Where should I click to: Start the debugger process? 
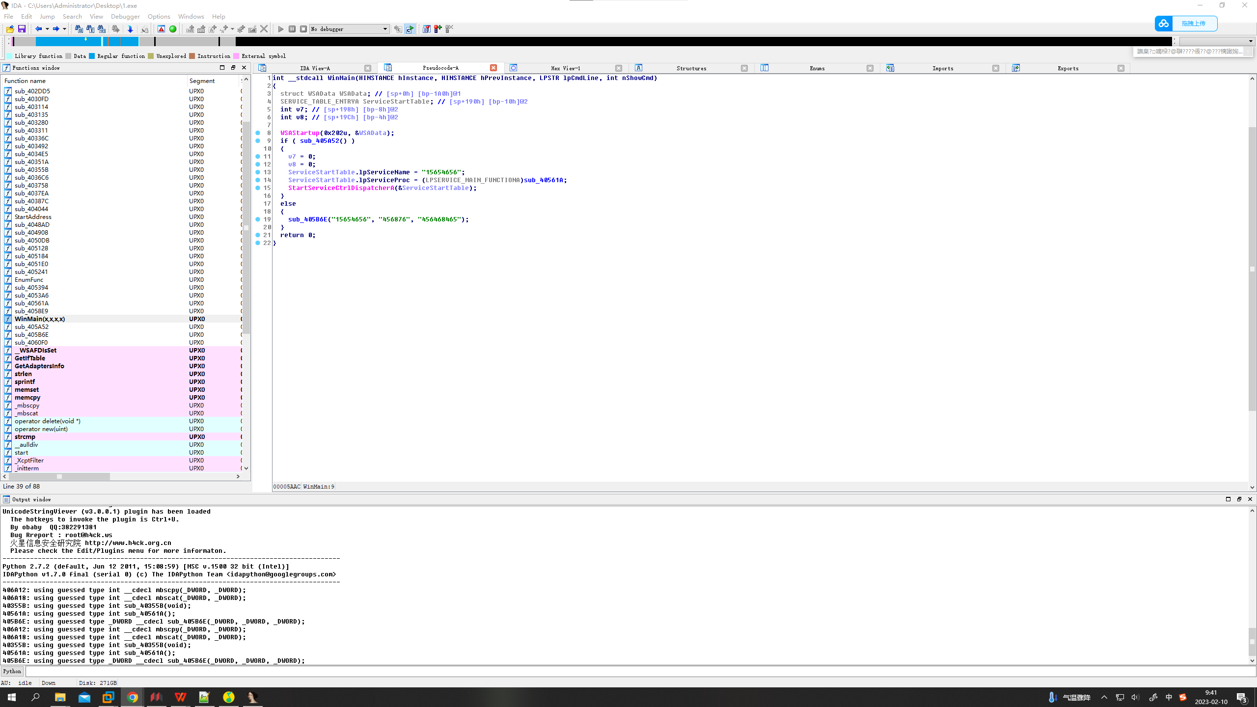click(x=281, y=29)
